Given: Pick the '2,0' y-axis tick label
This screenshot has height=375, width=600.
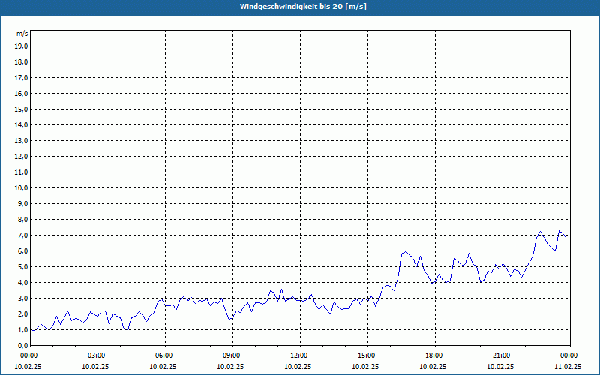Looking at the screenshot, I should pos(23,313).
